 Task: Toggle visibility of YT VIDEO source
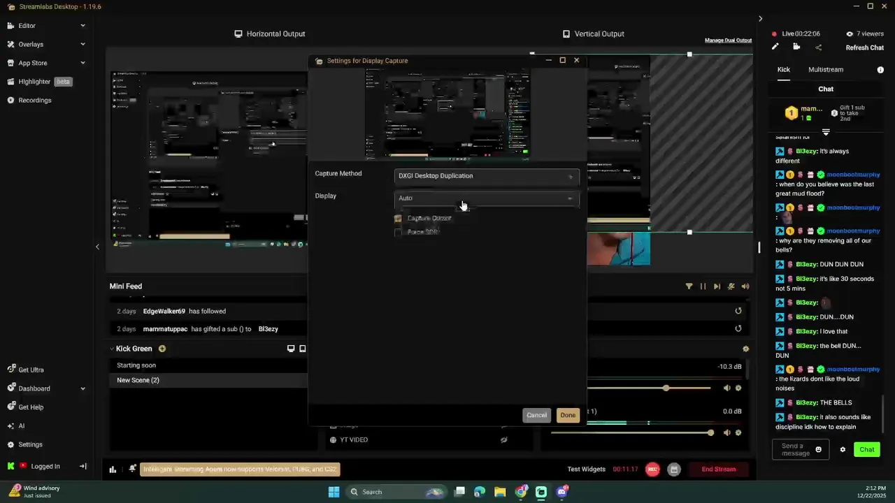pos(503,439)
